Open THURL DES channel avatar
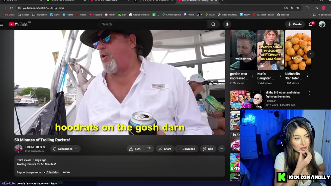The image size is (331, 186). 18,149
